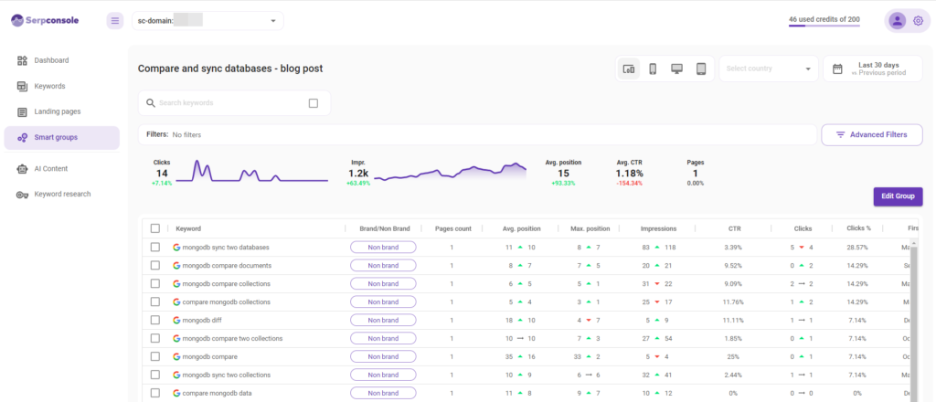Open the Select country dropdown
936x402 pixels.
click(x=768, y=69)
